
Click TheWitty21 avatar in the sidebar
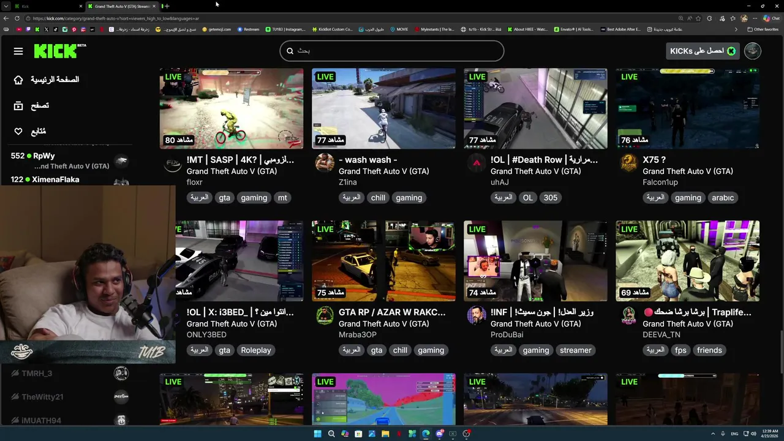point(121,397)
